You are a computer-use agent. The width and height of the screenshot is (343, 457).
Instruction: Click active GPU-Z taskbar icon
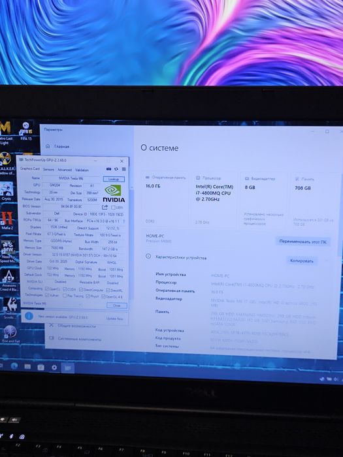(x=68, y=368)
